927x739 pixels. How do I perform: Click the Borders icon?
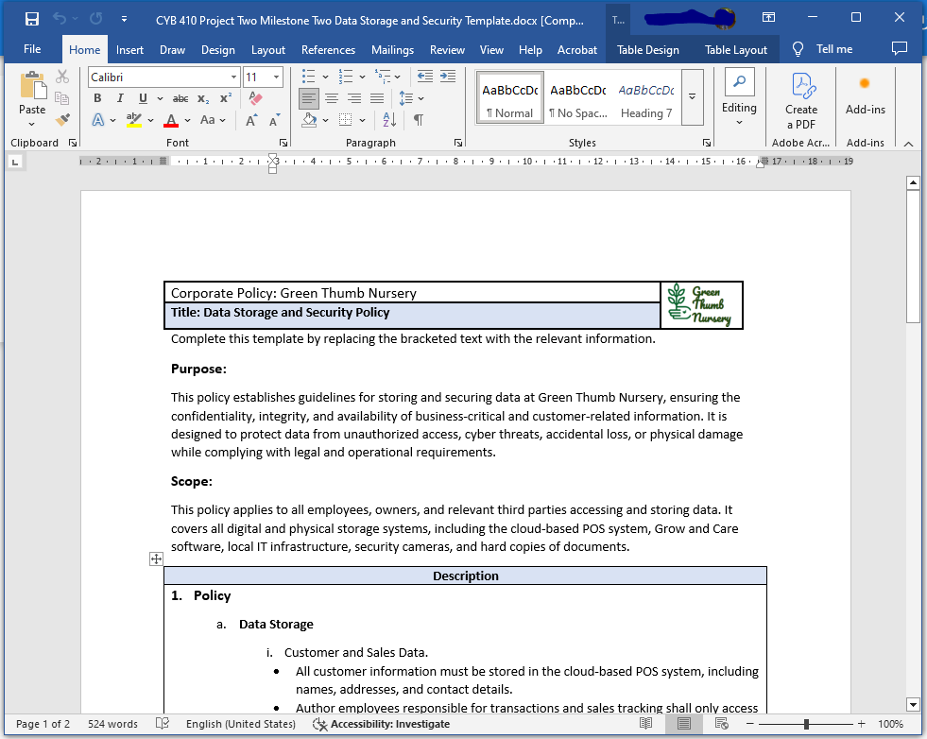click(345, 120)
